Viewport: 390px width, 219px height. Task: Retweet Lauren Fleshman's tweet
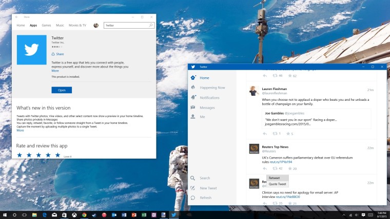275,134
